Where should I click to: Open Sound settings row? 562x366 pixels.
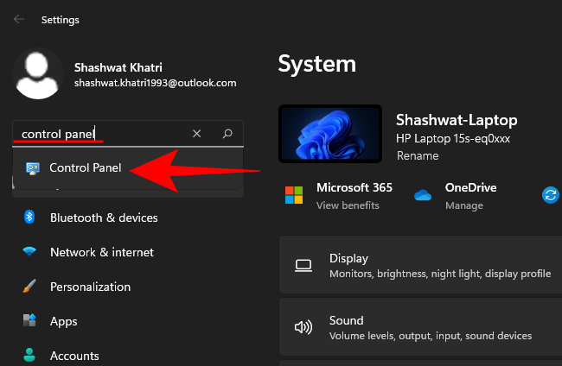point(420,327)
